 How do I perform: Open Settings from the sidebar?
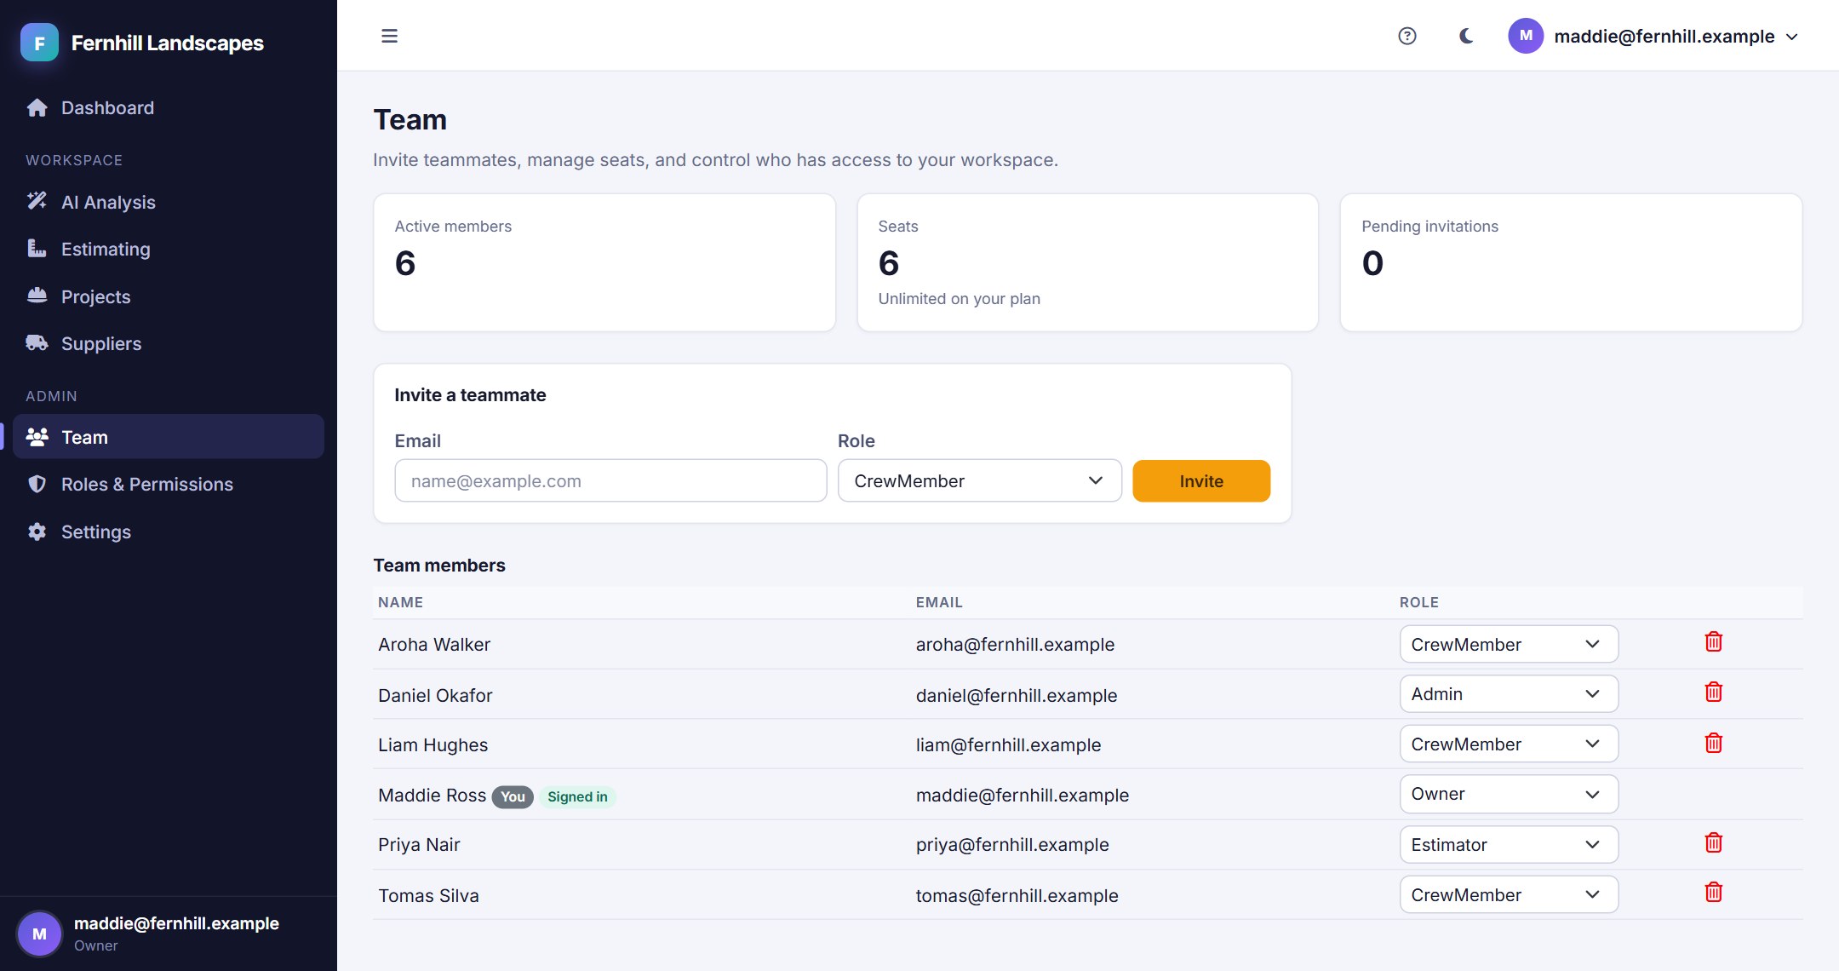(169, 531)
